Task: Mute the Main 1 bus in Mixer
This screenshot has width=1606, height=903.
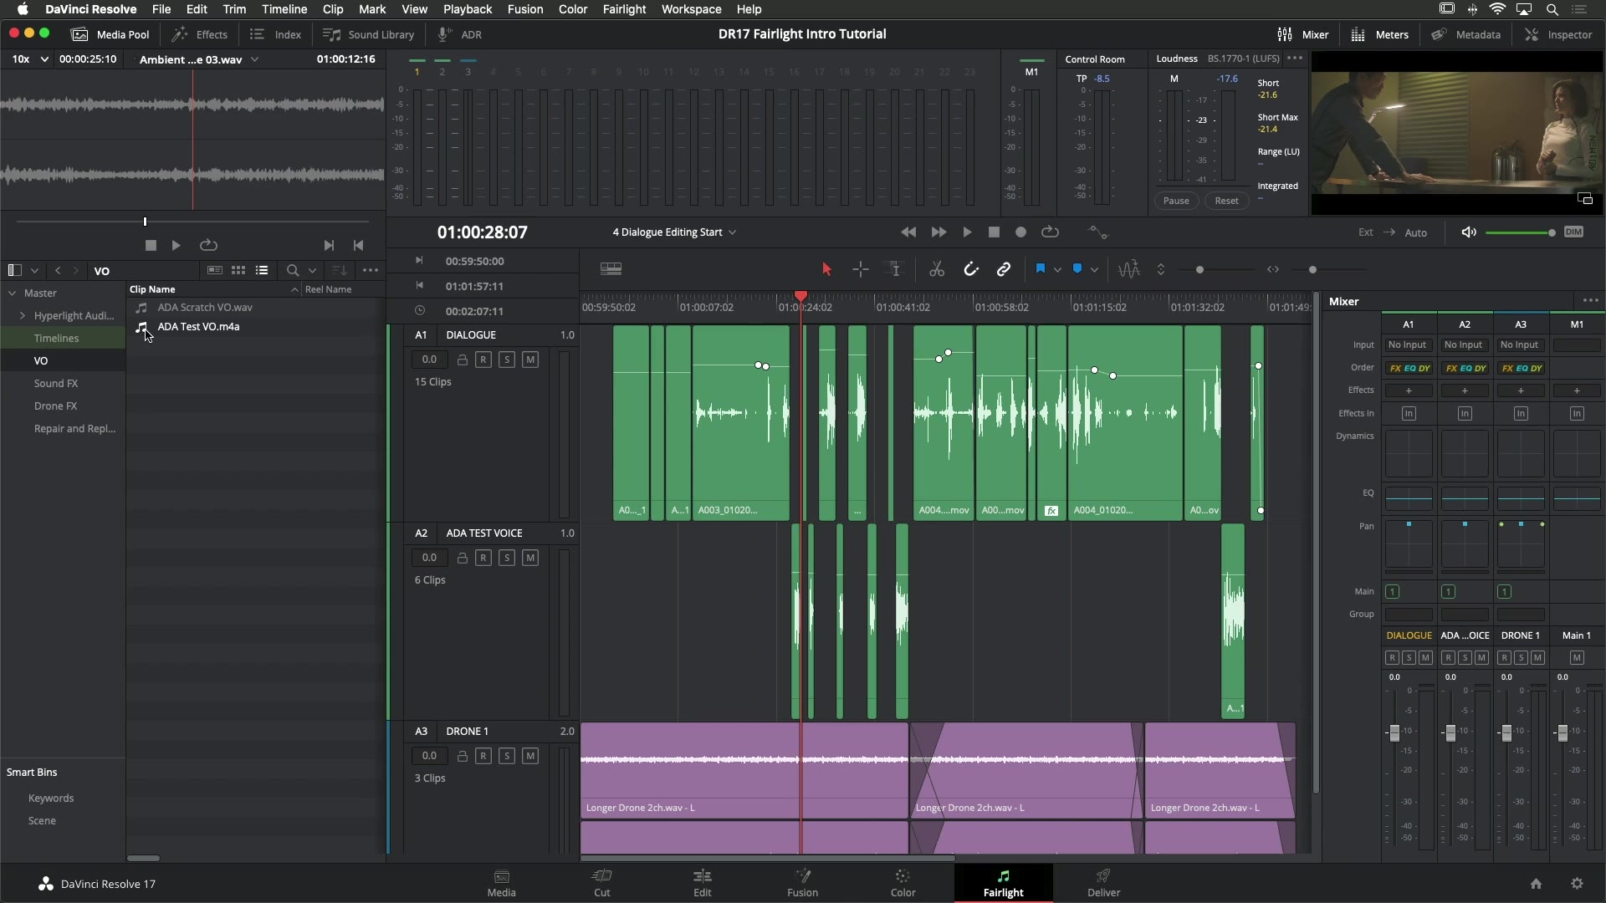Action: click(1577, 658)
